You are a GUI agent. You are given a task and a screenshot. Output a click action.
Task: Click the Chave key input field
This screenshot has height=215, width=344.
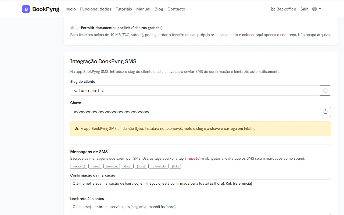pyautogui.click(x=195, y=112)
